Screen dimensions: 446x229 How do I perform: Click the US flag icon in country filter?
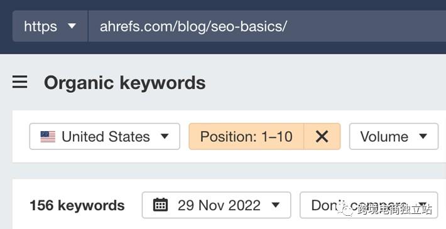pyautogui.click(x=48, y=137)
